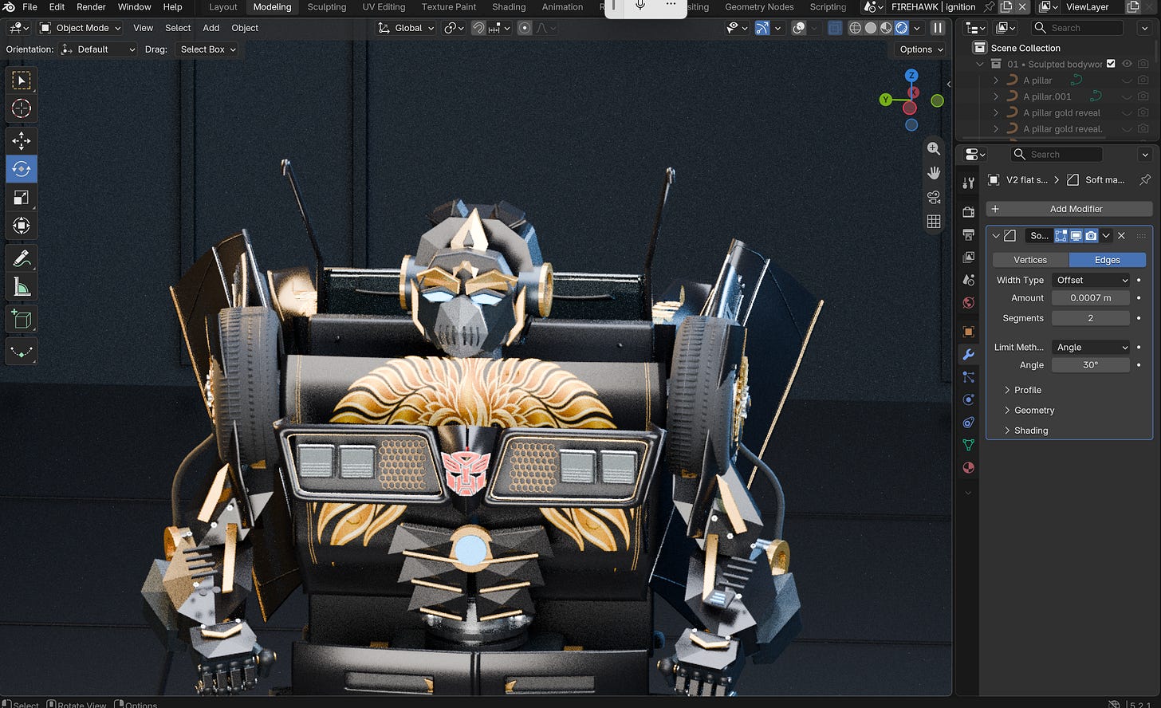Switch to Sculpting workspace tab

tap(327, 6)
